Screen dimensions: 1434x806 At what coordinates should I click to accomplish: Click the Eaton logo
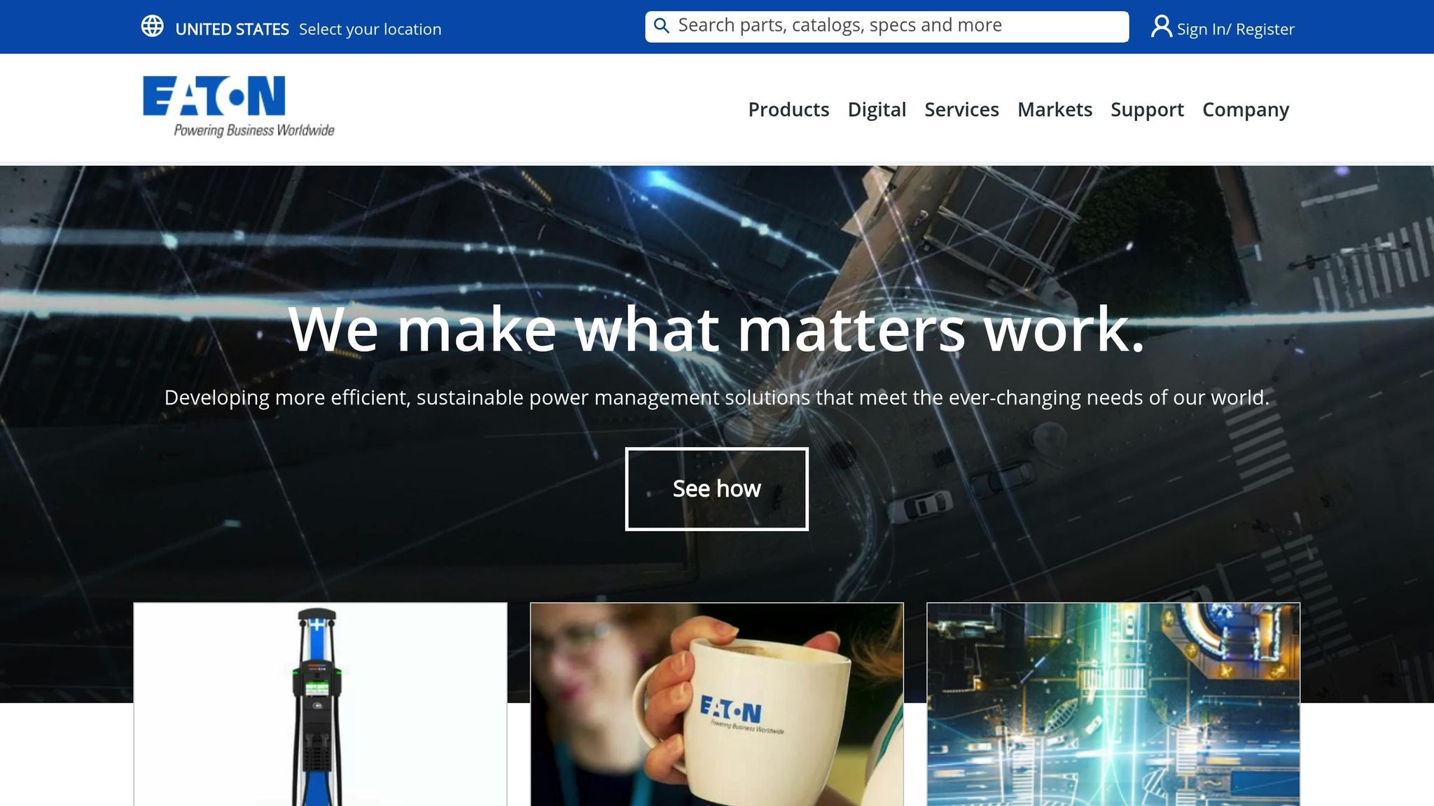pos(239,106)
